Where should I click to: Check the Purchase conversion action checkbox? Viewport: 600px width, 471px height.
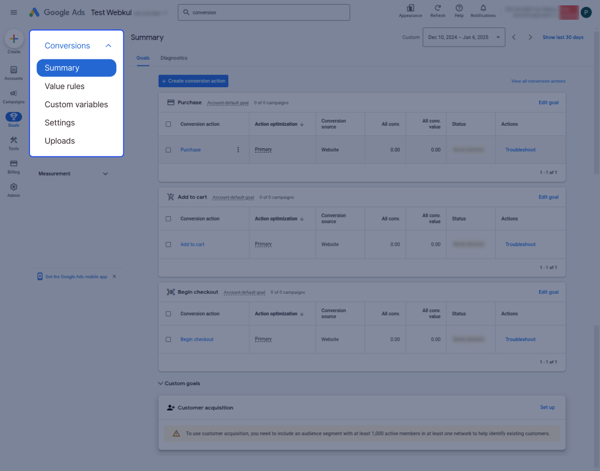click(x=168, y=150)
